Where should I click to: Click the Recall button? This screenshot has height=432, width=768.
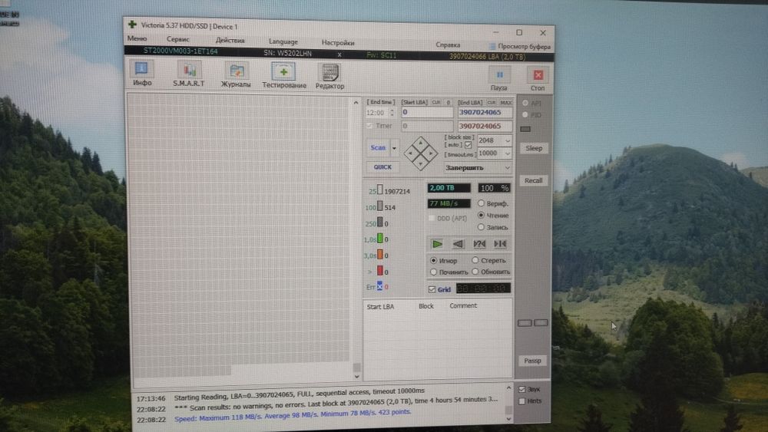(534, 180)
